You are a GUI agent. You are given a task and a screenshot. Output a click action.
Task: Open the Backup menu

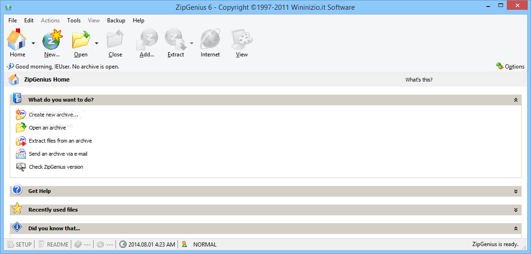click(116, 21)
